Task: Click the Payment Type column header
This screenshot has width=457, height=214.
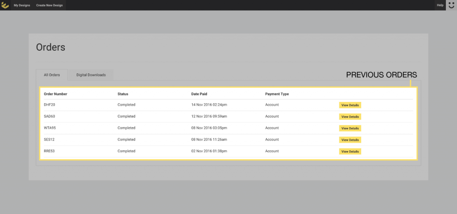Action: 277,94
